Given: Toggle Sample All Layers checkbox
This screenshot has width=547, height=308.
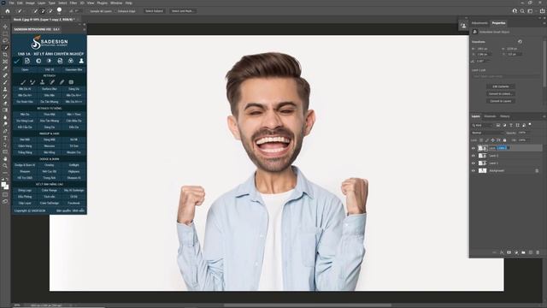Looking at the screenshot, I should pyautogui.click(x=88, y=11).
